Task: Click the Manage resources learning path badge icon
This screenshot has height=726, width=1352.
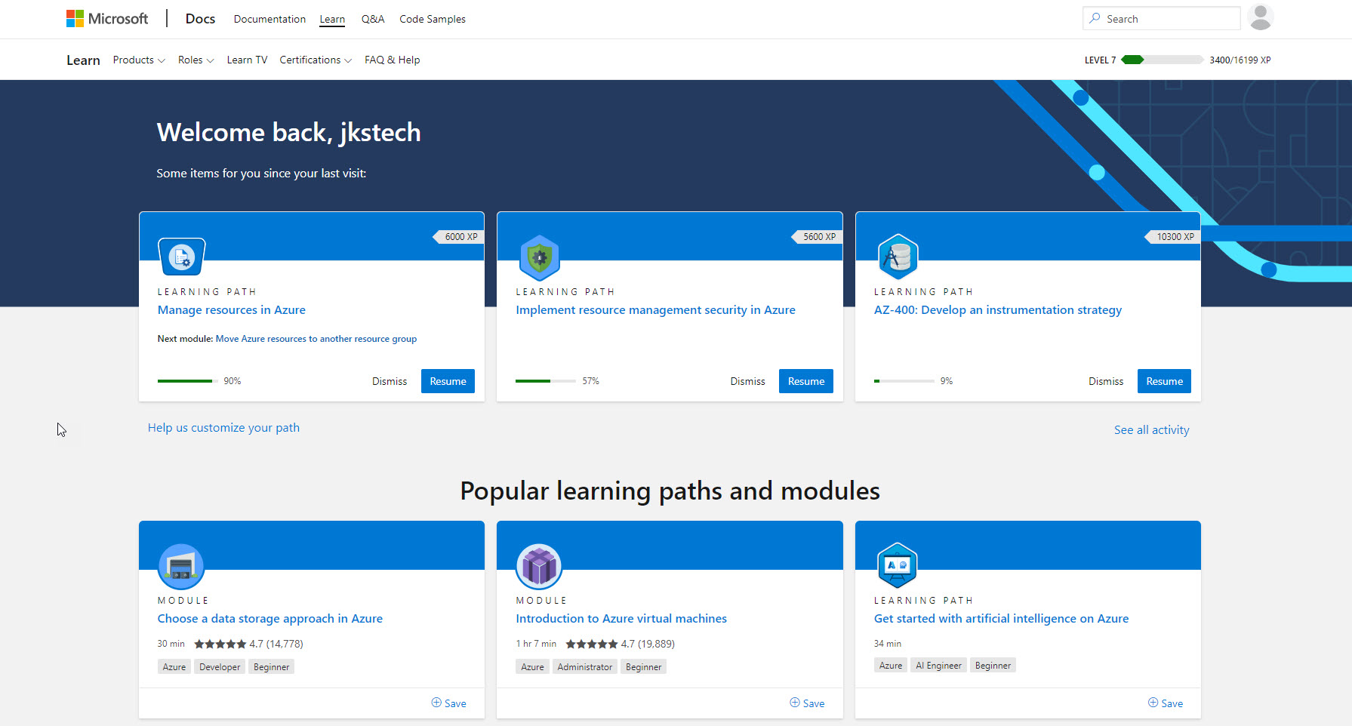Action: pos(181,257)
